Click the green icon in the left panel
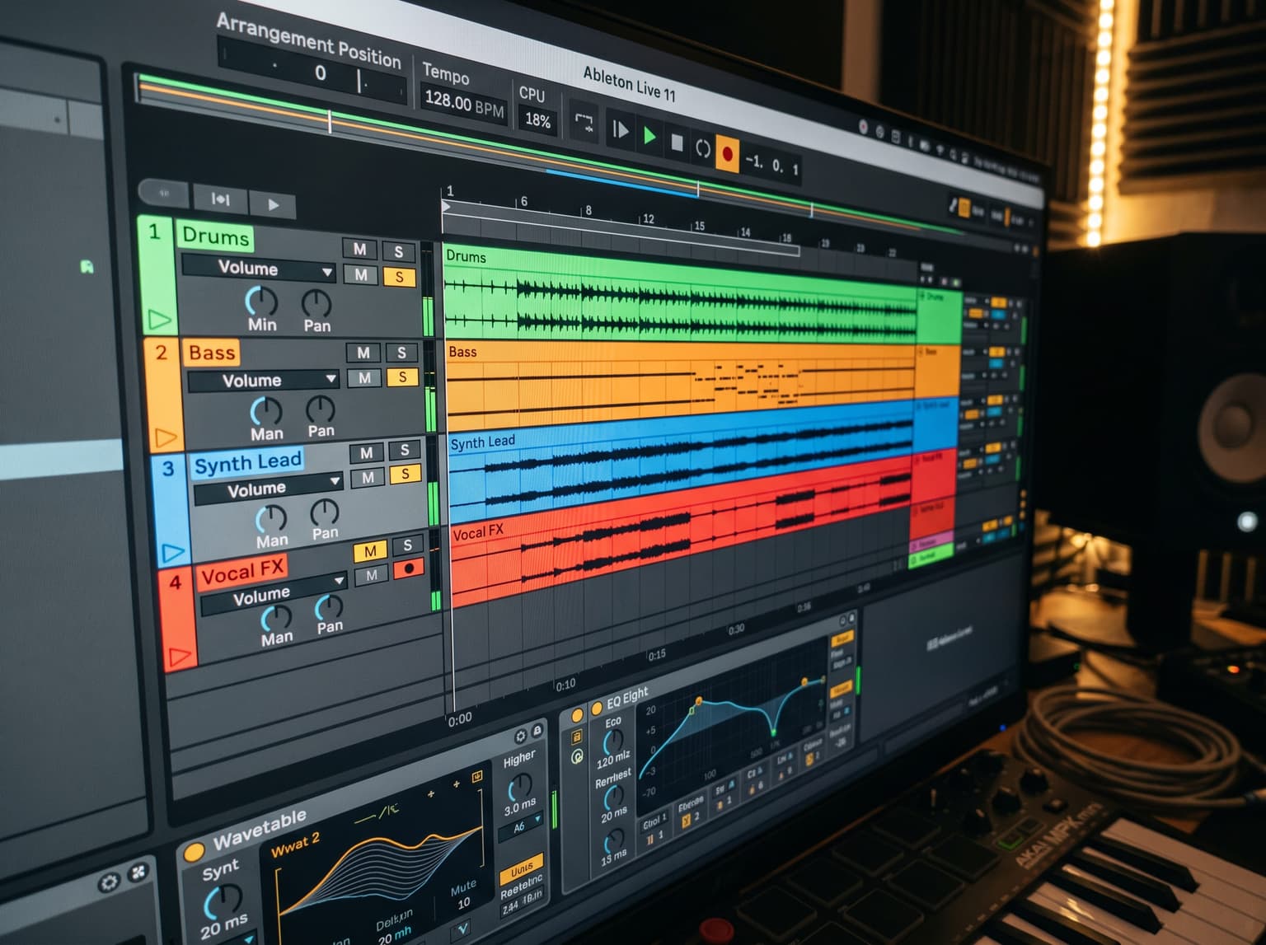 pyautogui.click(x=87, y=266)
